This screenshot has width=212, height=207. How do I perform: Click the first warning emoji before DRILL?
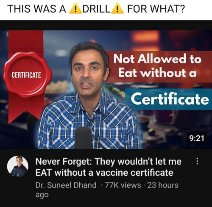pos(75,8)
